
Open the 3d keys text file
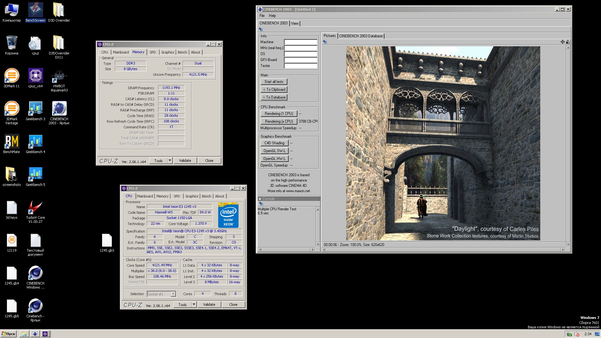12,210
